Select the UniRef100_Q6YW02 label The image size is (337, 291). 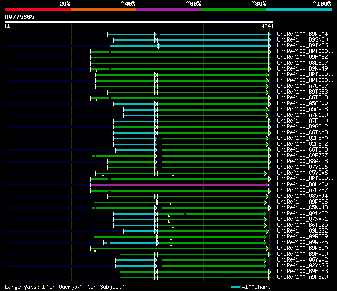[x=302, y=260]
